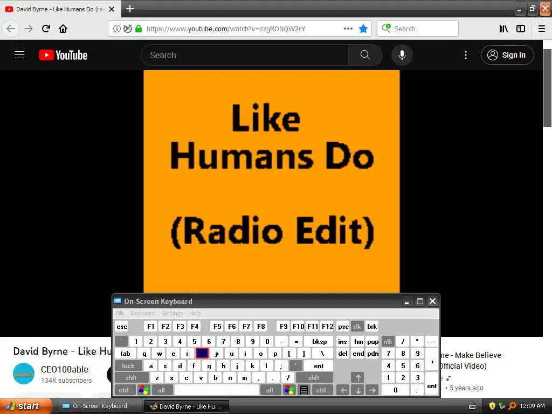Viewport: 552px width, 414px height.
Task: Open the On-Screen Keyboard Settings menu
Action: point(172,313)
